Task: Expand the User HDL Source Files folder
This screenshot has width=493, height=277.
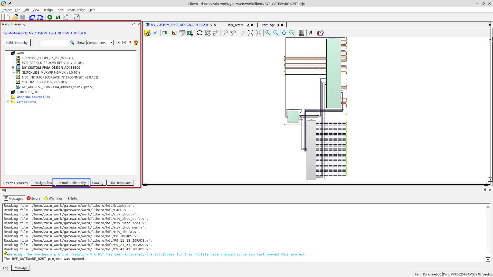Action: click(8, 97)
